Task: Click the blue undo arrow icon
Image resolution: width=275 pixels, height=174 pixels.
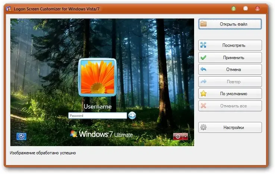Action: [203, 69]
